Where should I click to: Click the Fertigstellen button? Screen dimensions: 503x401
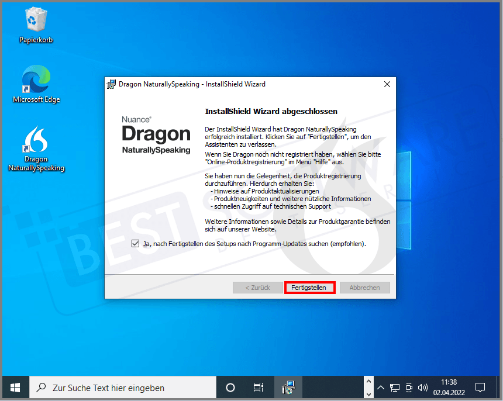click(309, 288)
